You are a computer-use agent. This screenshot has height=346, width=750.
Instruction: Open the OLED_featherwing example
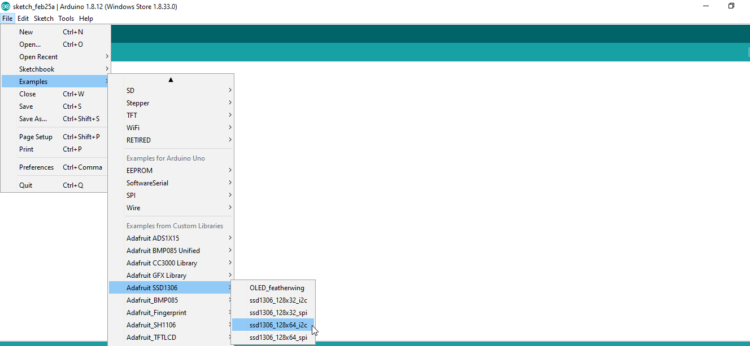(x=273, y=288)
